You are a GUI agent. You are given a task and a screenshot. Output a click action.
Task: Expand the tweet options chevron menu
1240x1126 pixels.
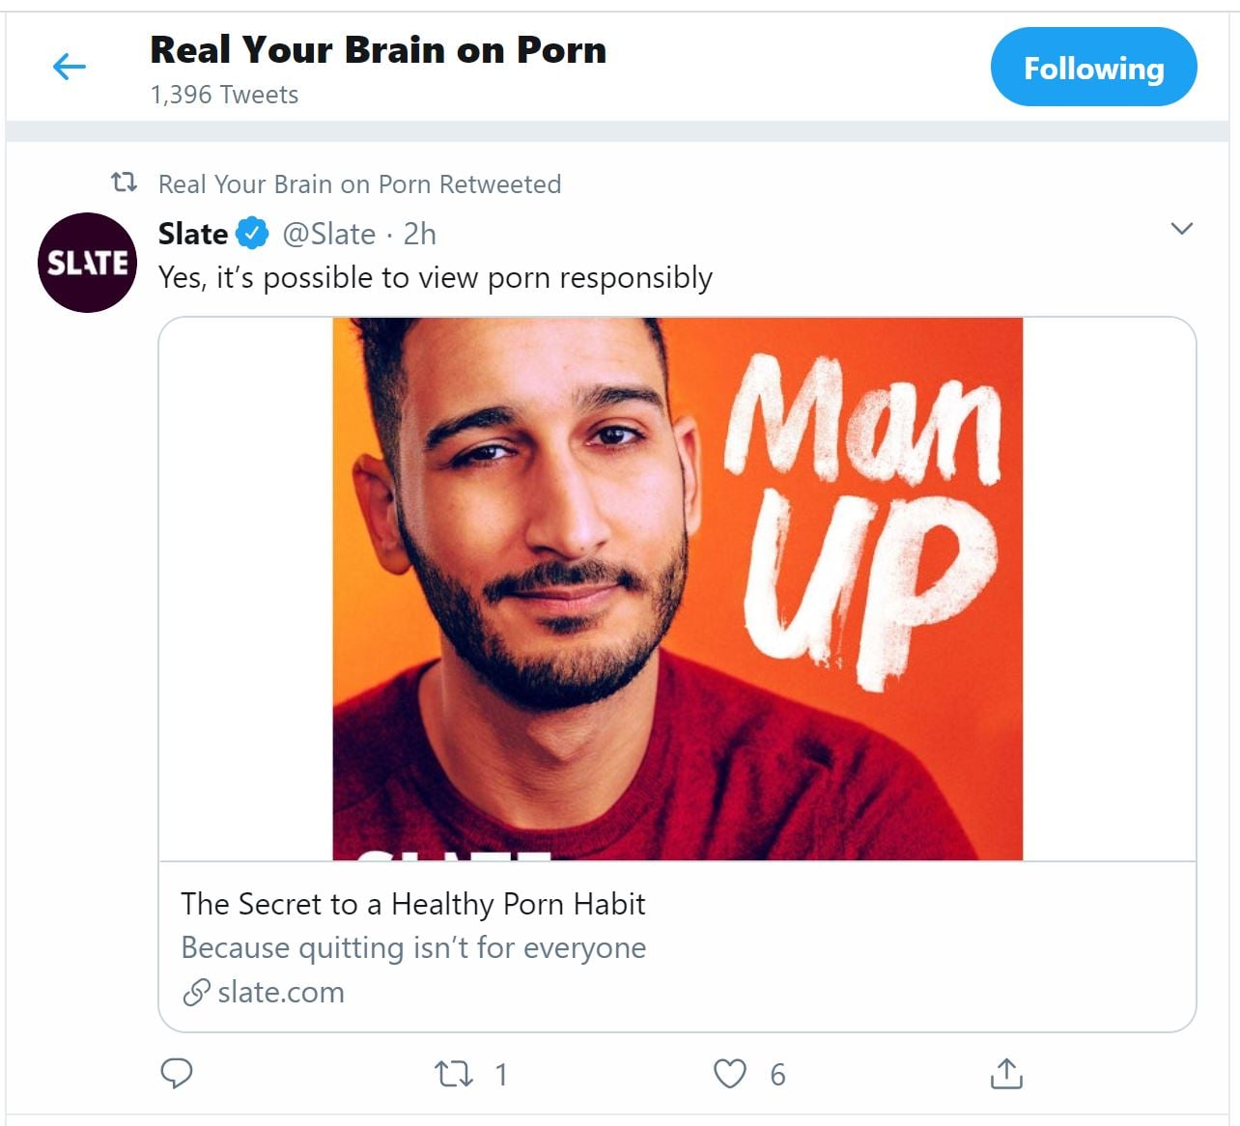1181,229
